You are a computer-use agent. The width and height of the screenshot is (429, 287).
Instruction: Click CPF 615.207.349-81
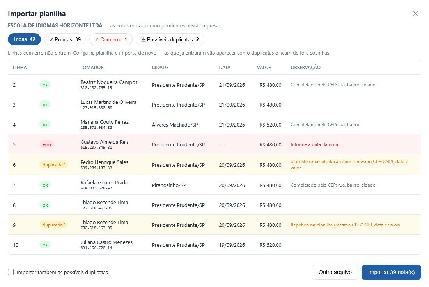coord(96,147)
